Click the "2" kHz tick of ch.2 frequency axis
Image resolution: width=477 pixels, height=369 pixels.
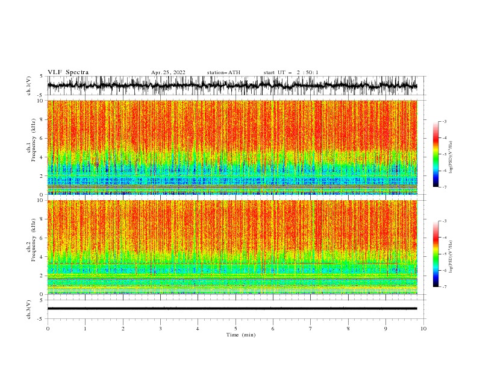click(x=42, y=276)
